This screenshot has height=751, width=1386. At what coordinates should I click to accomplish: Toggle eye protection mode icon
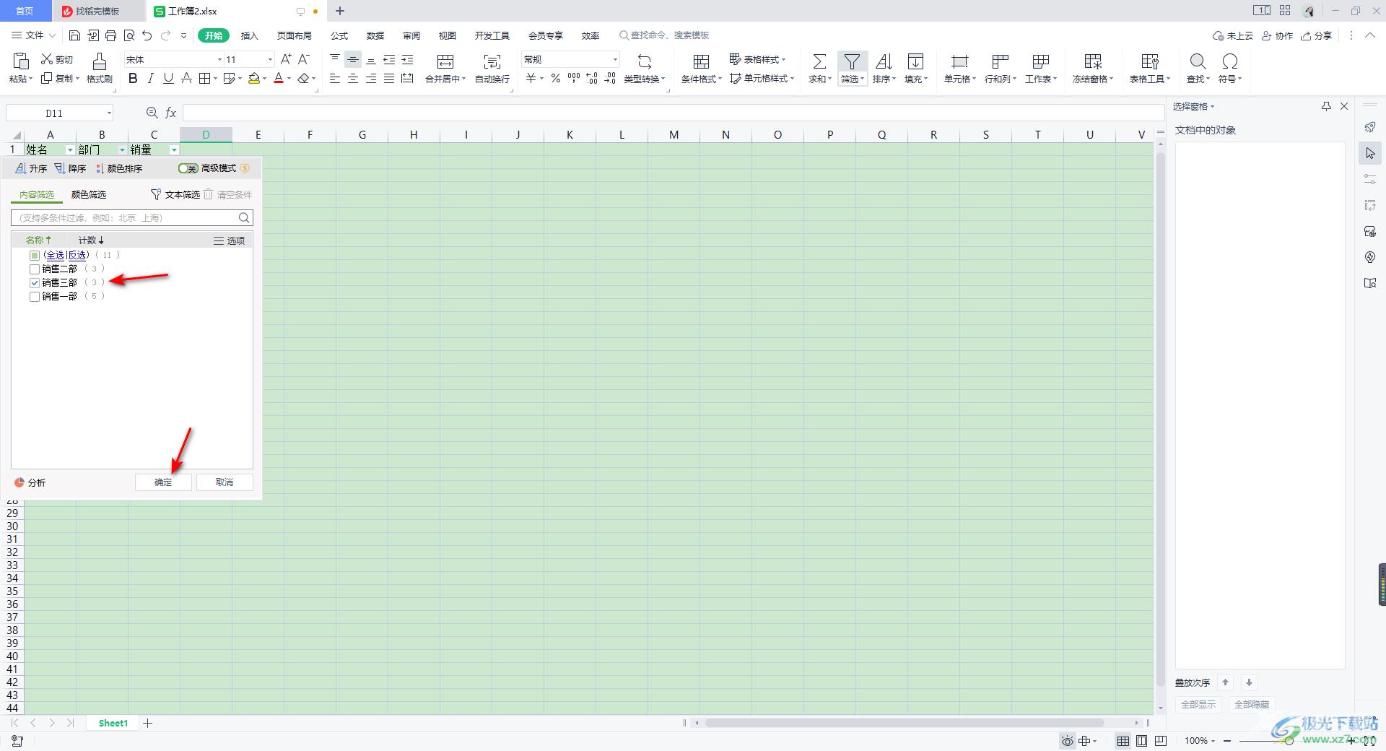(1068, 741)
